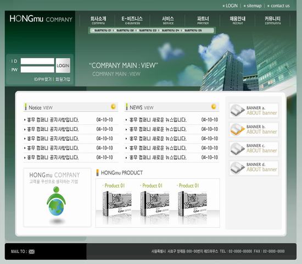Viewport: 302px width, 264px height.
Task: Open NEWS view more yellow icon
Action: tap(214, 106)
